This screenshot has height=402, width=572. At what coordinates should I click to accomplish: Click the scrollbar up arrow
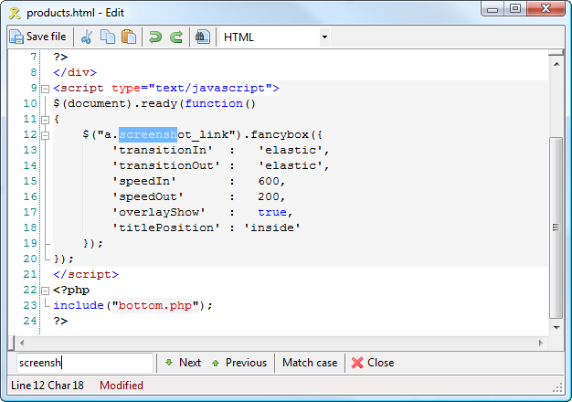556,58
